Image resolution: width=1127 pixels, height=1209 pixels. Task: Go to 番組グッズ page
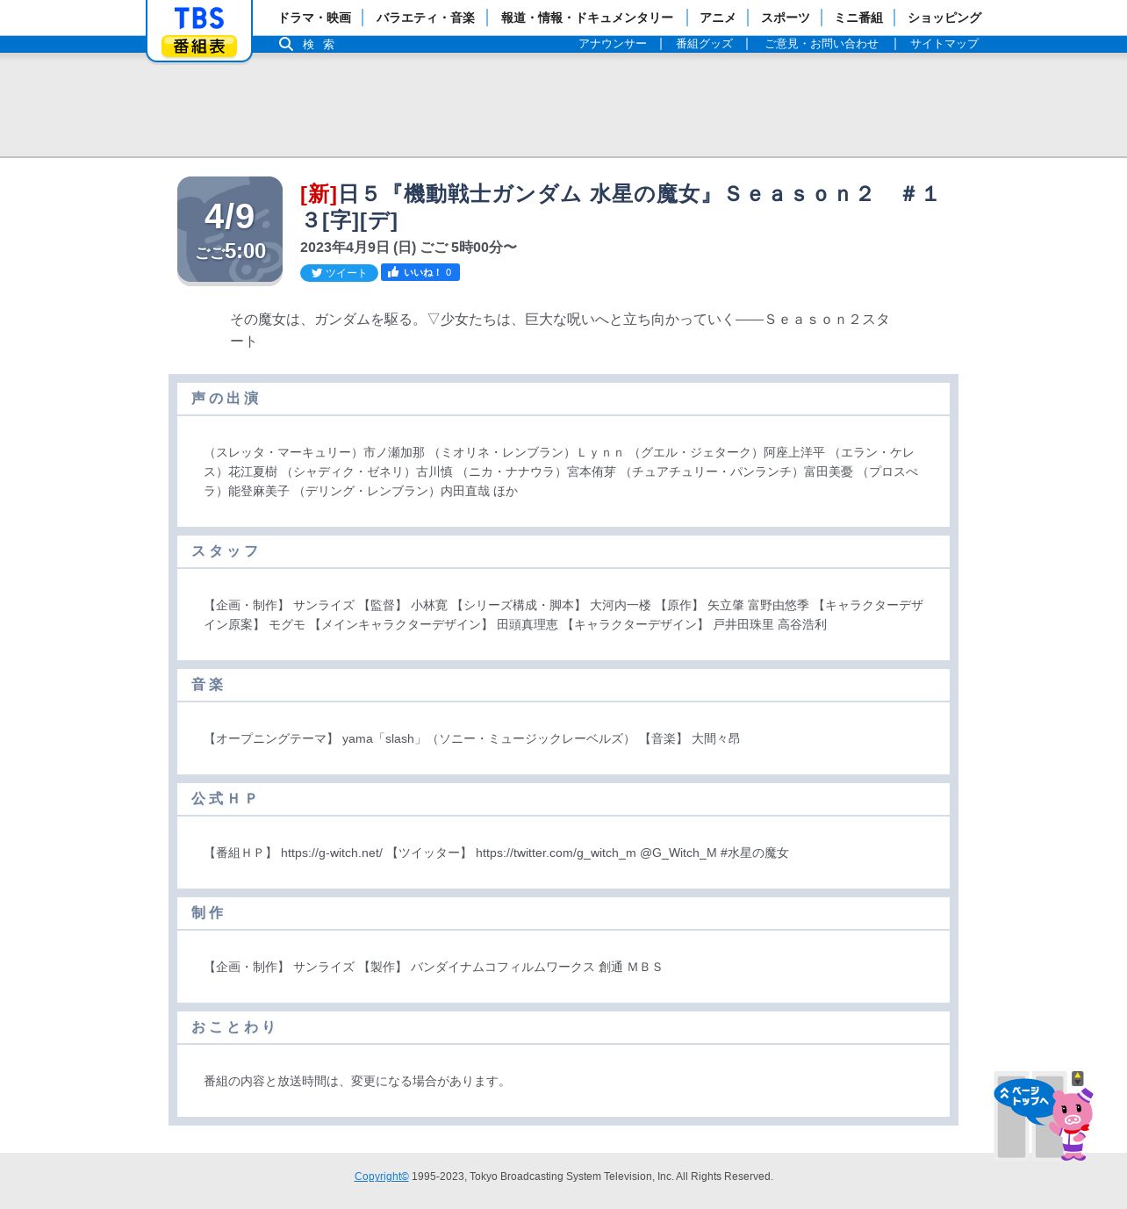(x=704, y=44)
